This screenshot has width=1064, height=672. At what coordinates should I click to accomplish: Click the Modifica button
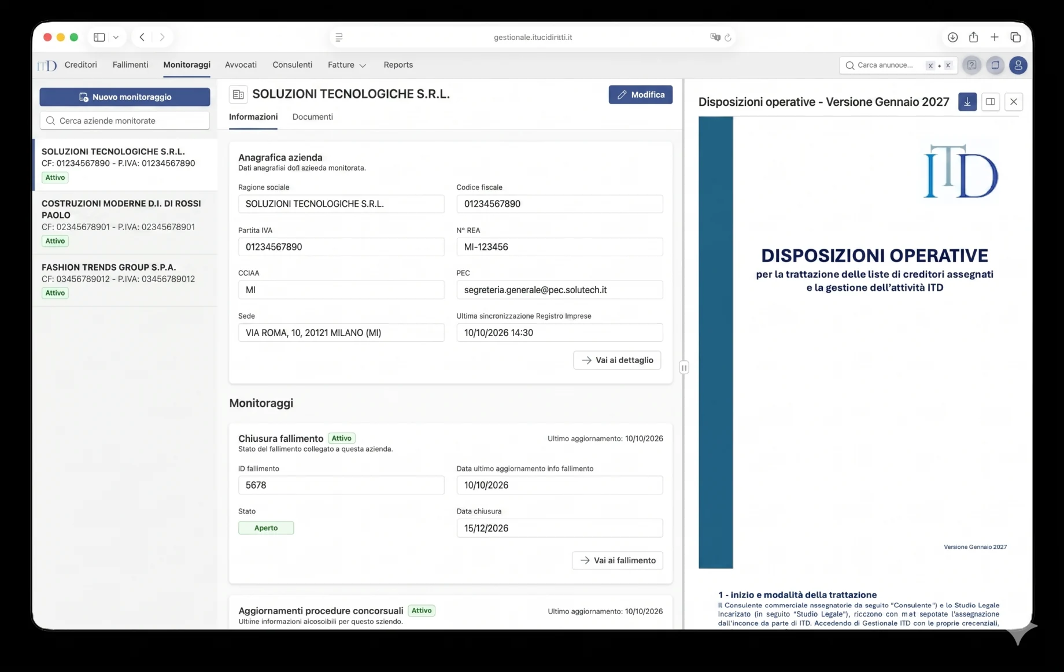coord(640,95)
